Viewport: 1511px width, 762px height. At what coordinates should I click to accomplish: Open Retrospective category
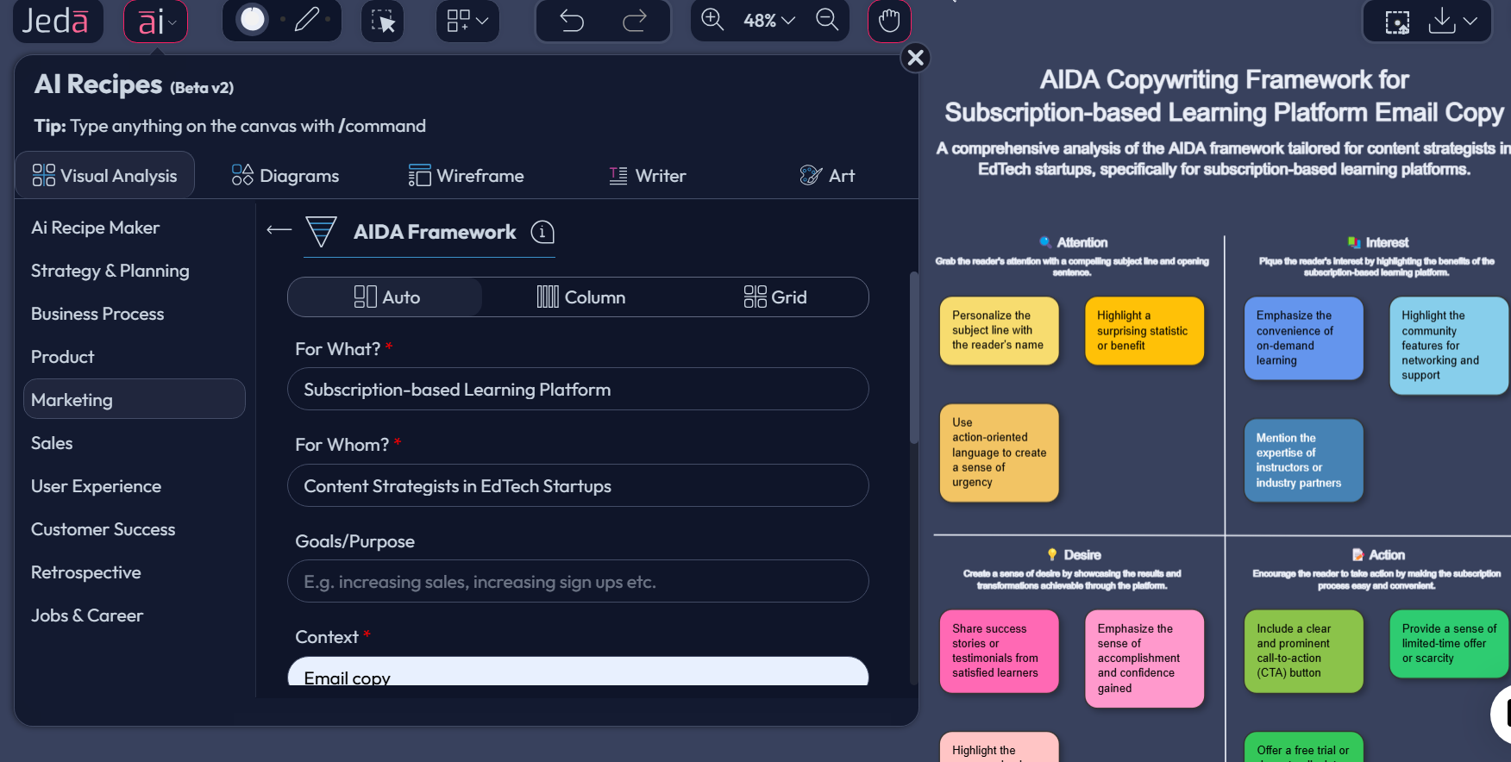(x=85, y=572)
